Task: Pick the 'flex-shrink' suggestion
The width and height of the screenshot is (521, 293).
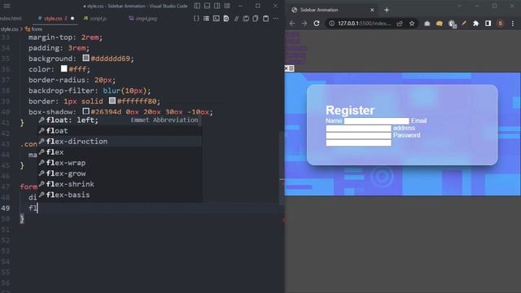Action: click(x=120, y=184)
